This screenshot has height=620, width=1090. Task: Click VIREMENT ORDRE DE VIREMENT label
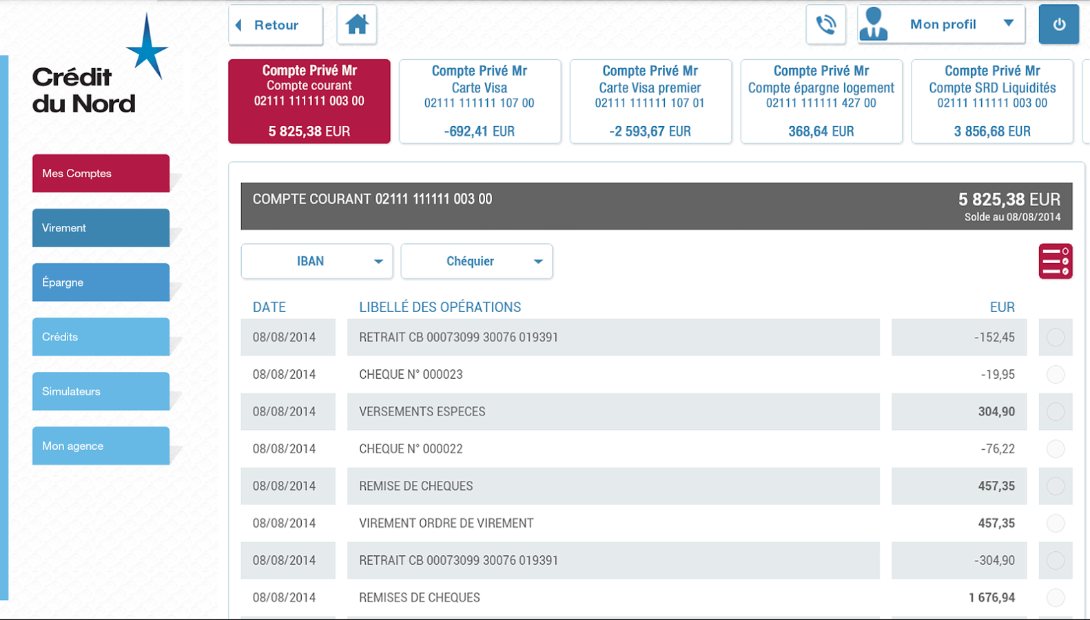click(x=446, y=524)
